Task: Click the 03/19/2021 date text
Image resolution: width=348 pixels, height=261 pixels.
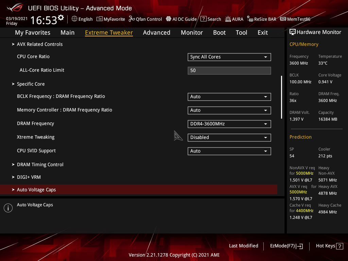Action: (x=17, y=19)
